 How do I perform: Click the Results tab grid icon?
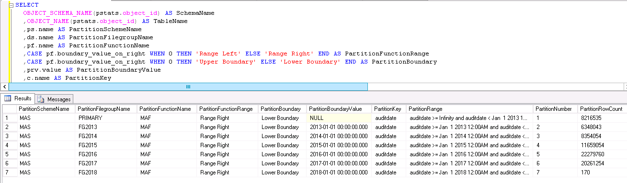point(8,98)
